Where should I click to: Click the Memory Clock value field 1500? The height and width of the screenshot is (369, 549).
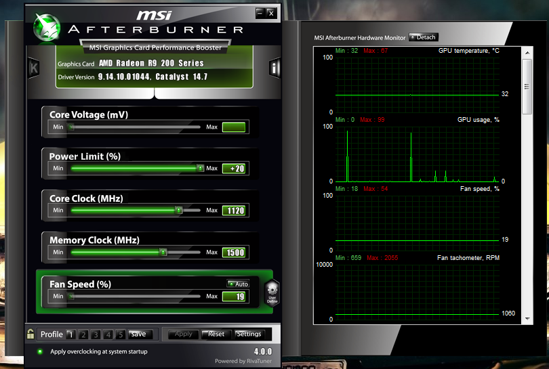point(235,253)
